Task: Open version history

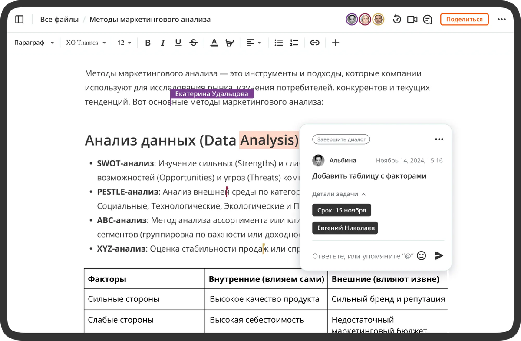Action: (x=396, y=19)
